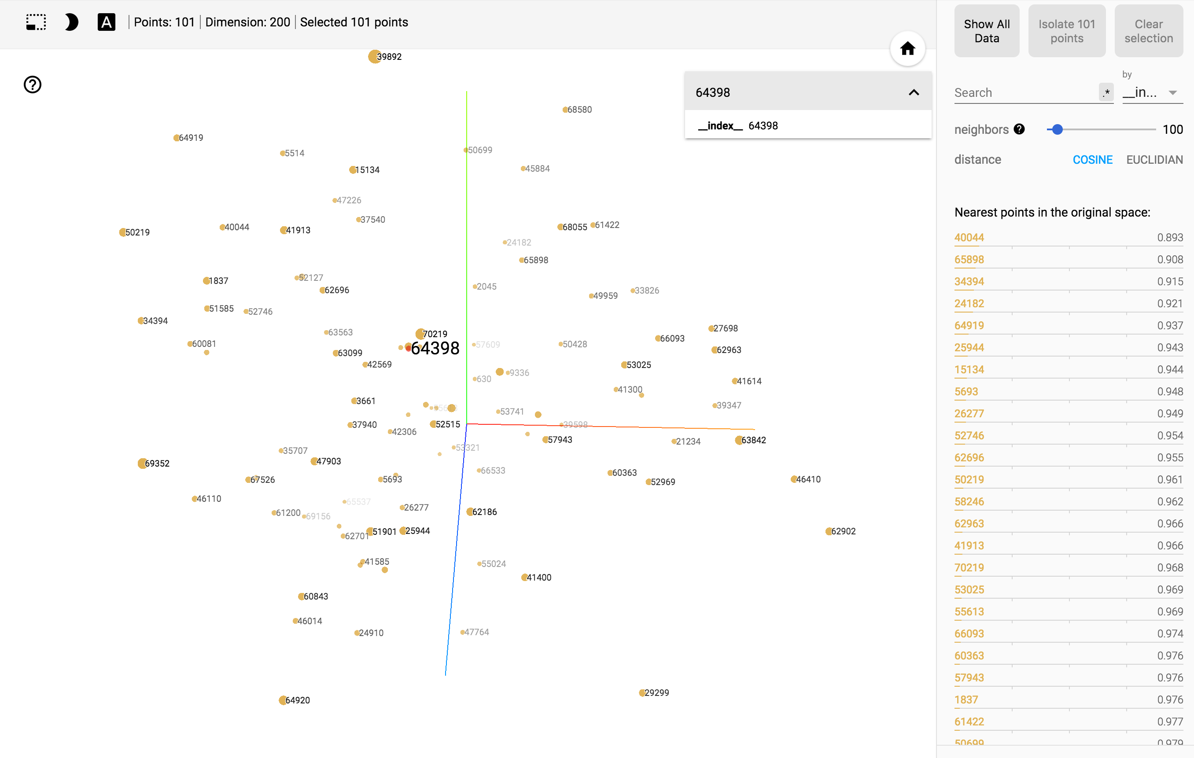
Task: Select neighbor 1837 in the list
Action: click(x=1069, y=699)
